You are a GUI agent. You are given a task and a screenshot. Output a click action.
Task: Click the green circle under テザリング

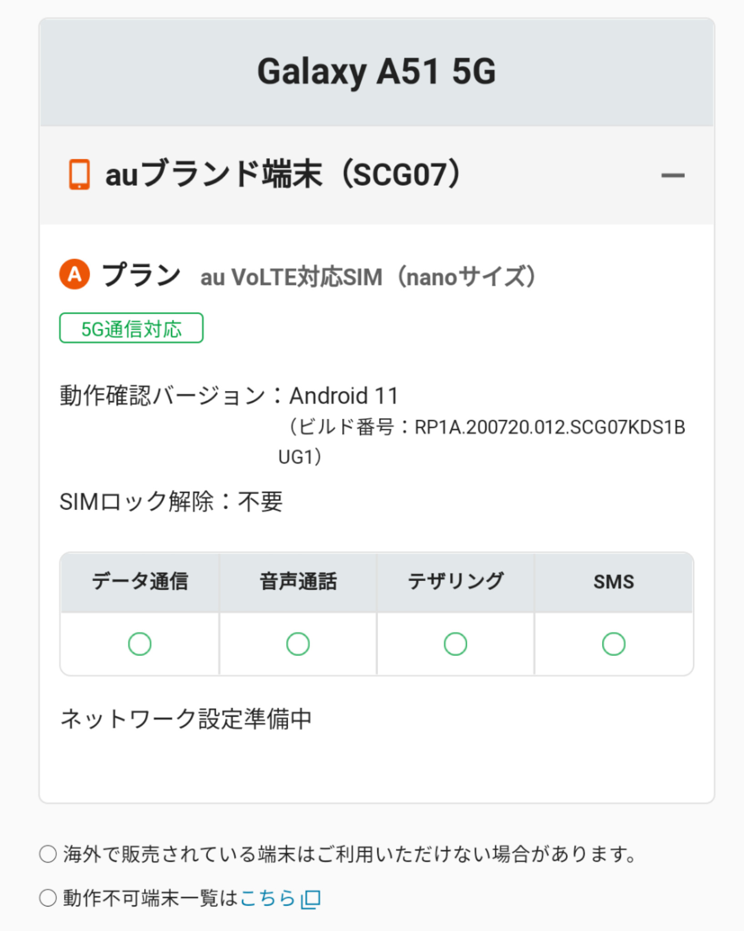[455, 644]
